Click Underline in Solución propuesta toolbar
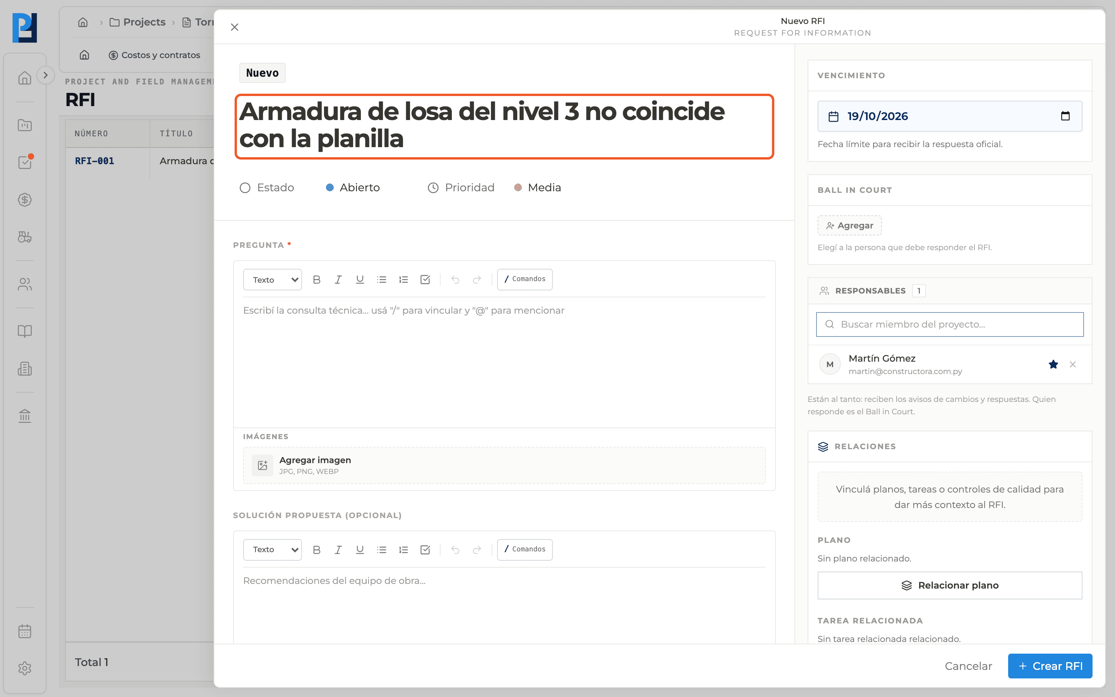The image size is (1115, 697). tap(360, 549)
